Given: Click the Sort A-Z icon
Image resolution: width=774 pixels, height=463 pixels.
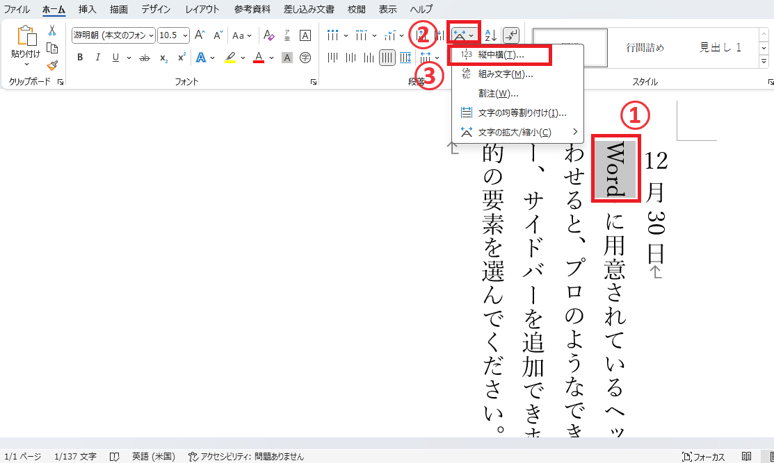Looking at the screenshot, I should click(x=490, y=35).
